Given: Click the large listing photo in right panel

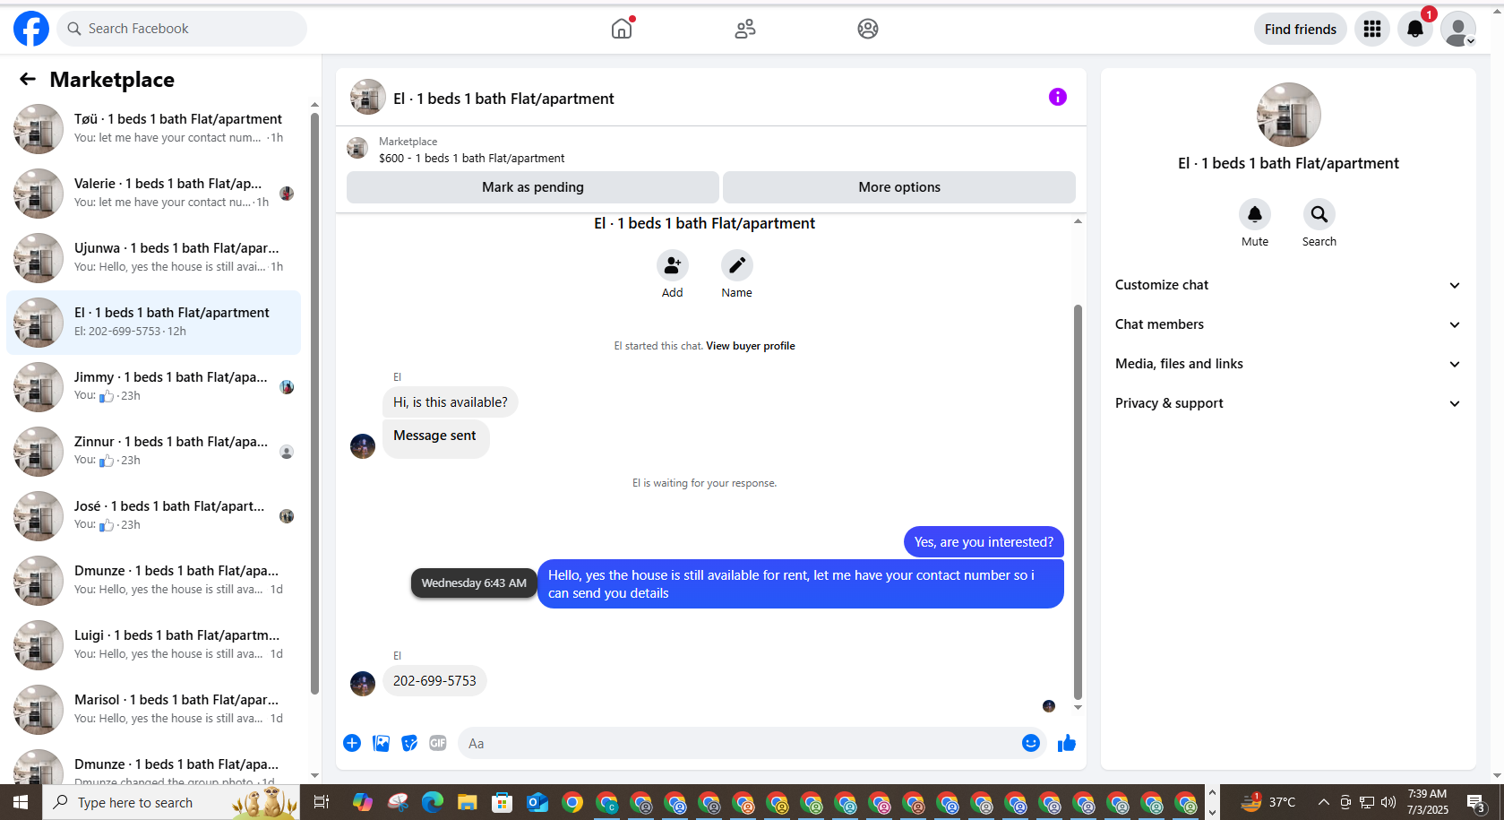Looking at the screenshot, I should (1288, 115).
